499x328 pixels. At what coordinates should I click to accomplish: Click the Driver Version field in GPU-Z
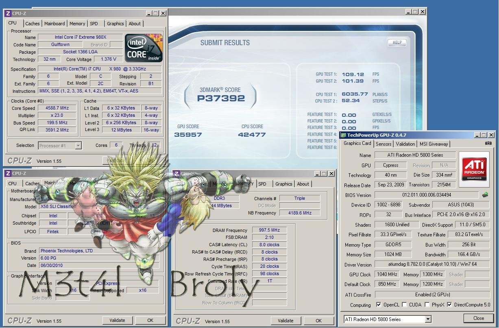[432, 265]
